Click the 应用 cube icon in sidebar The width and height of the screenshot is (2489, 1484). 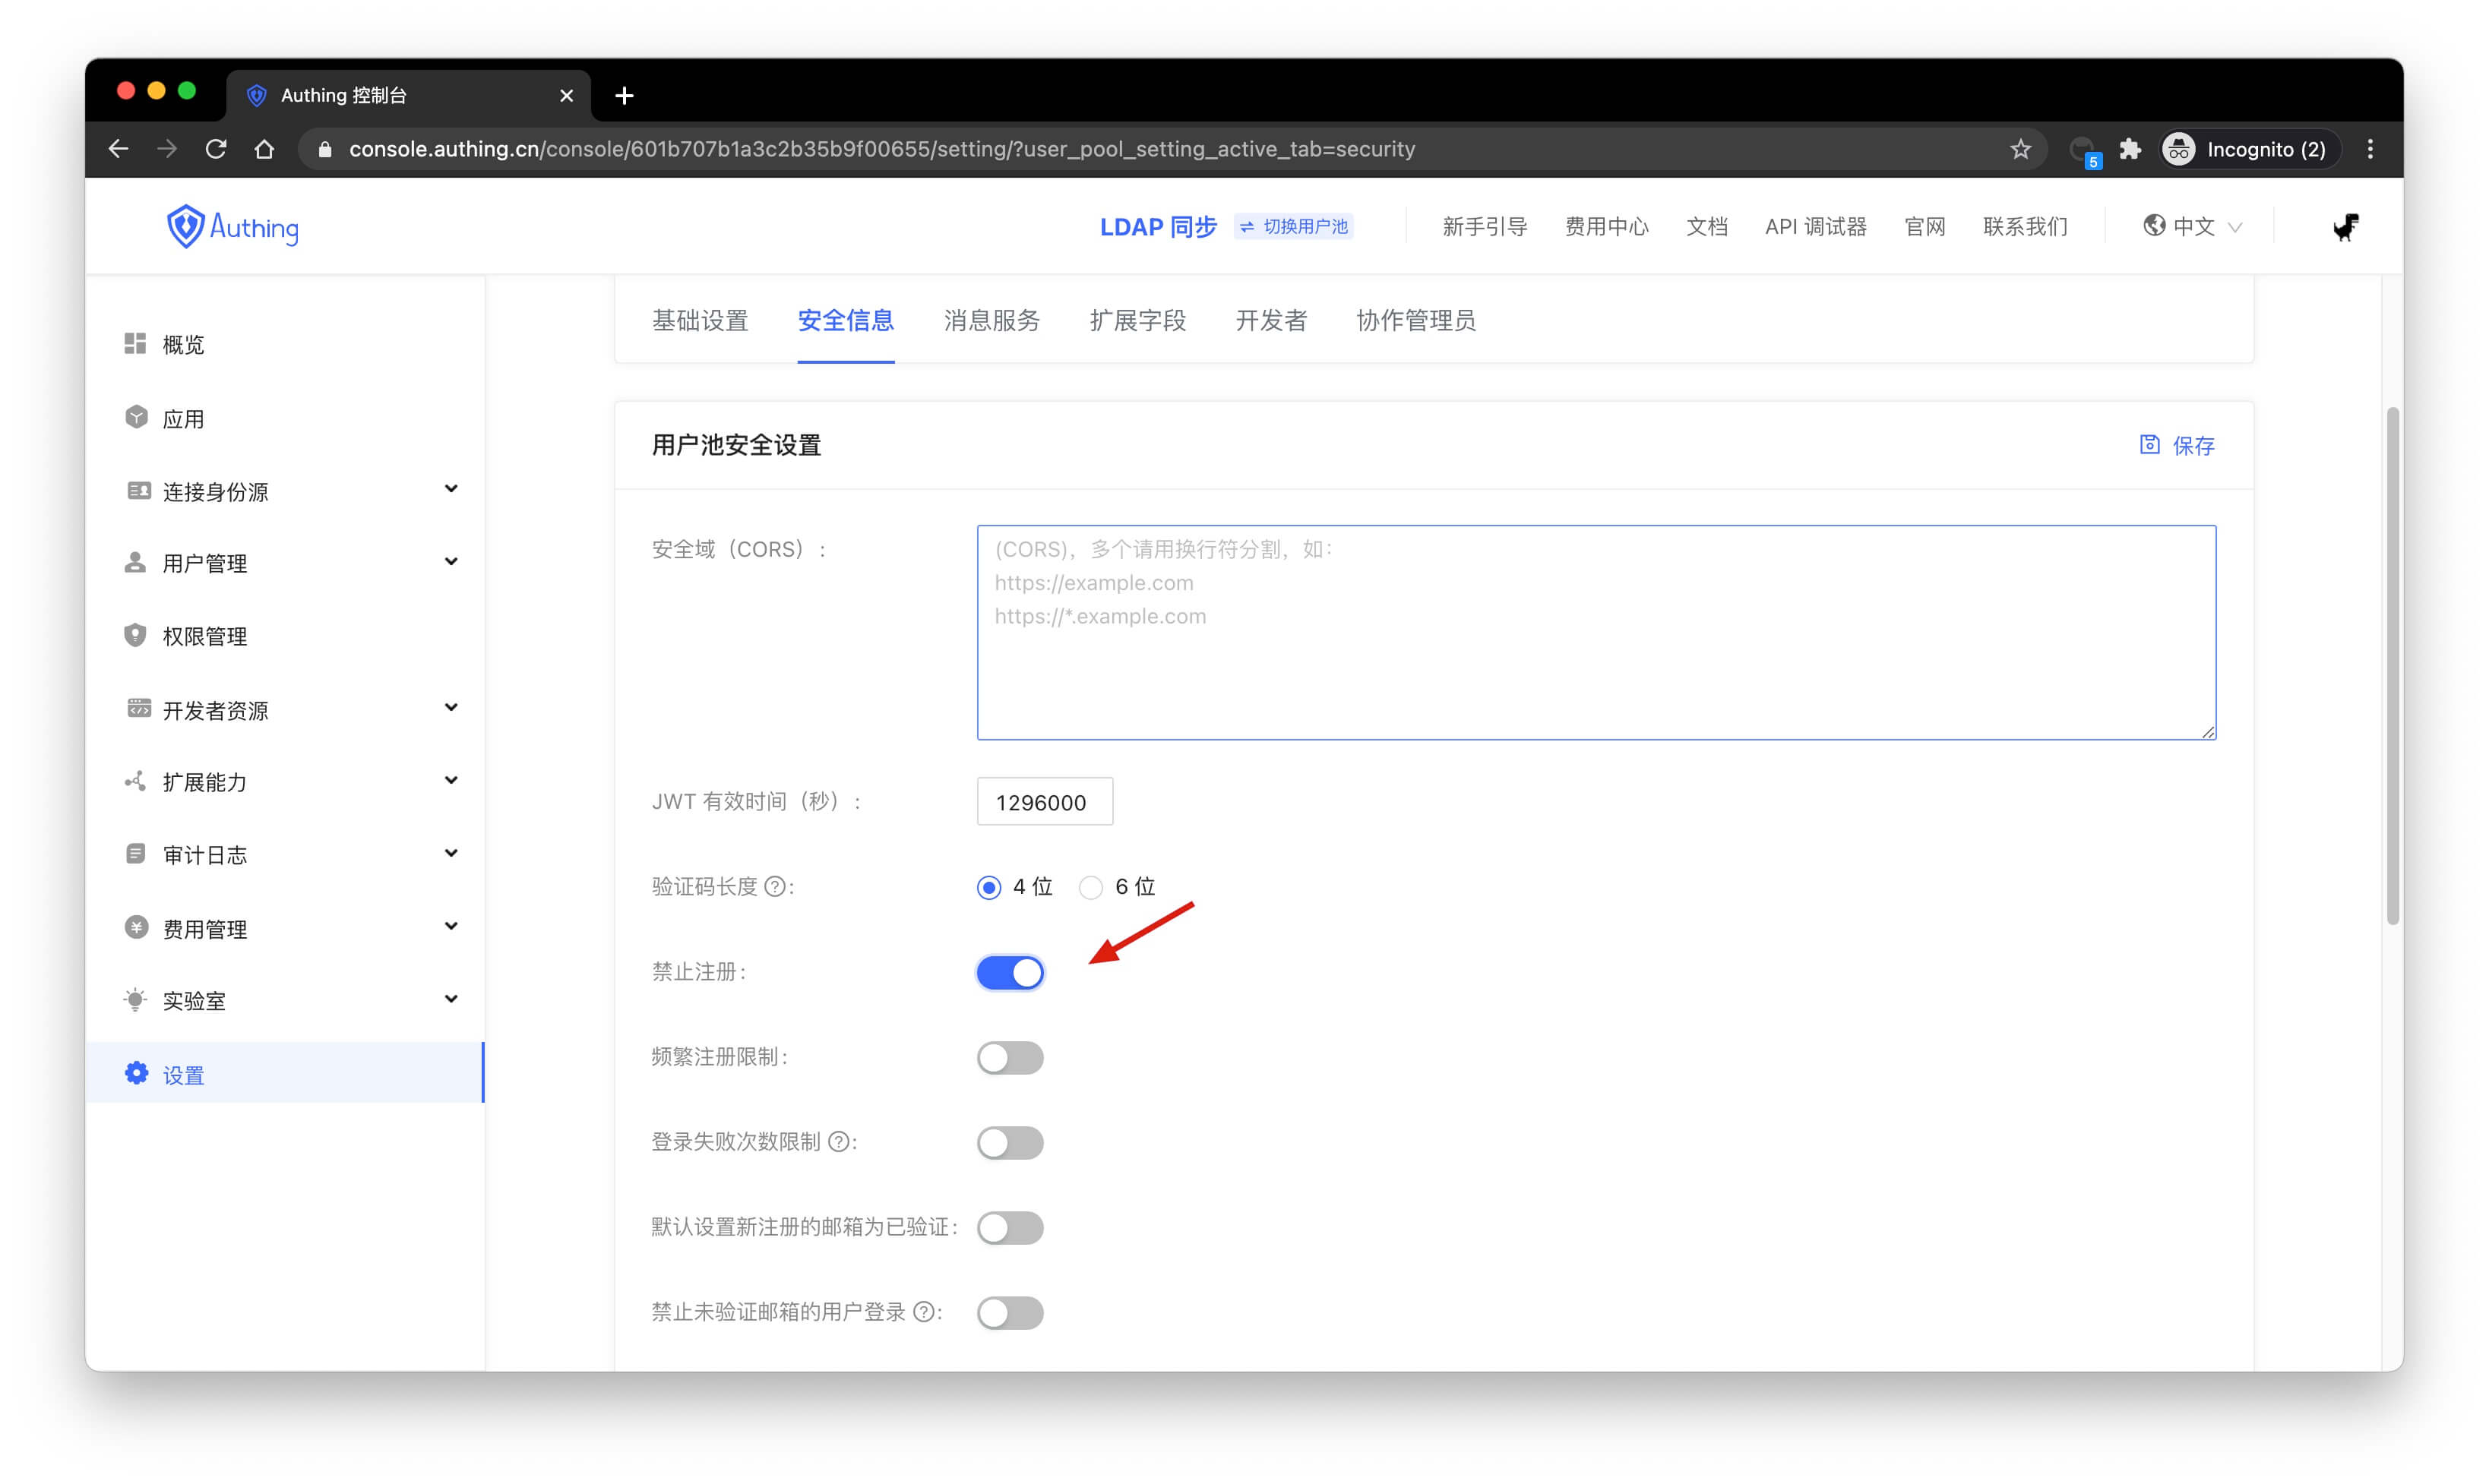point(136,418)
